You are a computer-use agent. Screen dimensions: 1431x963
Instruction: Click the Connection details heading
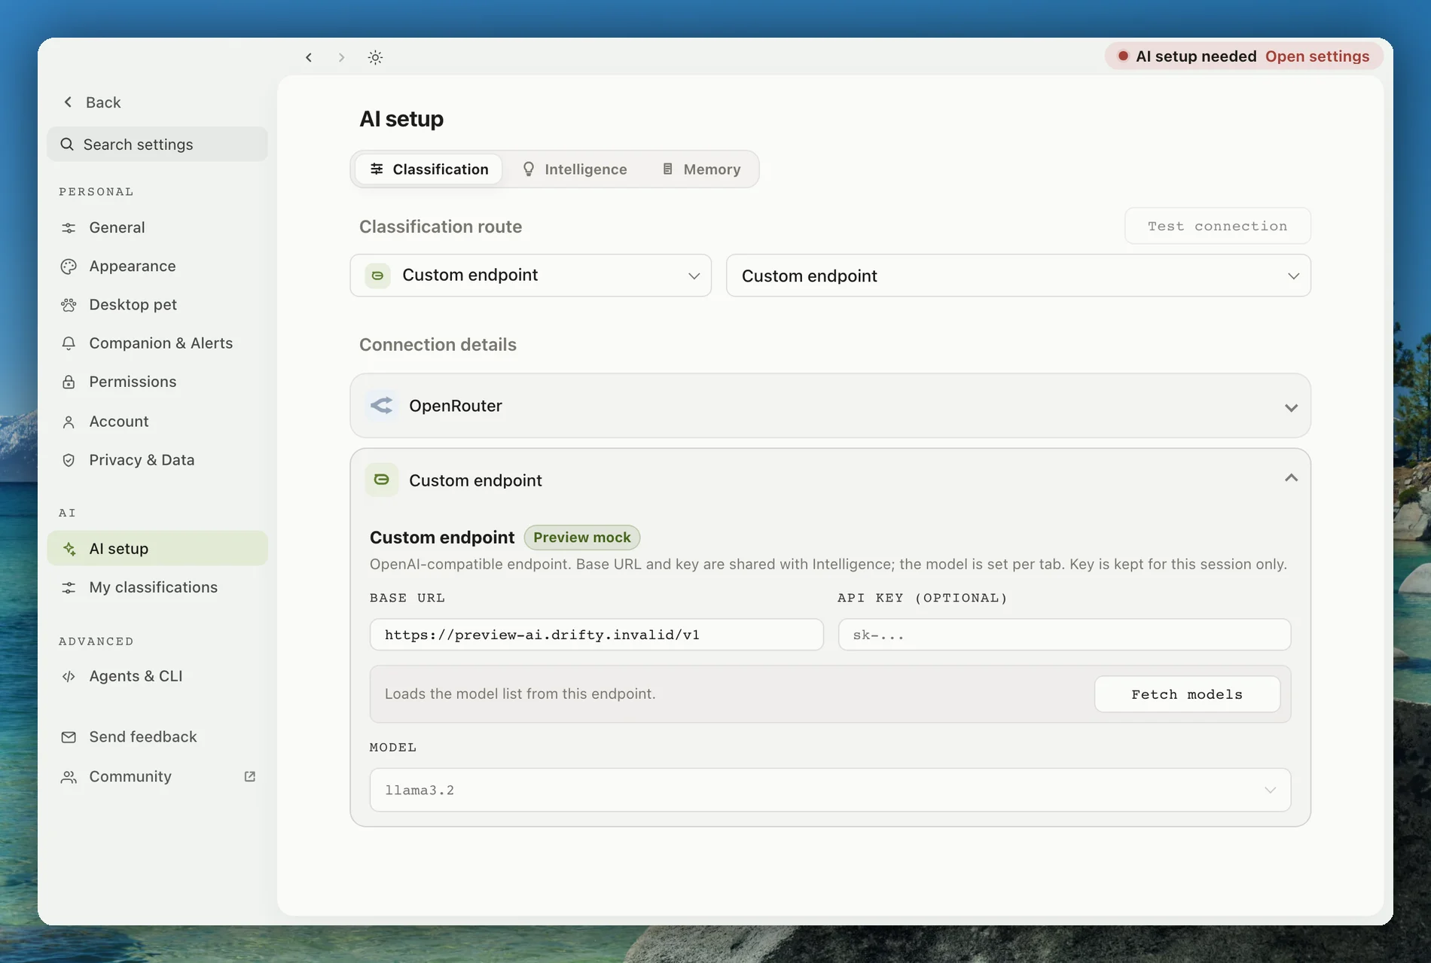point(438,345)
